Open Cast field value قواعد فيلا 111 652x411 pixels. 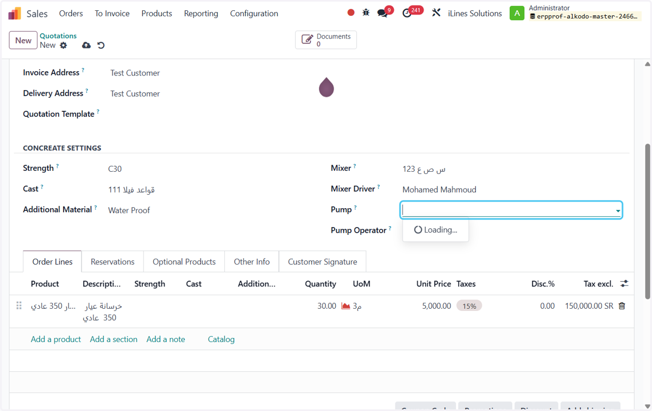click(131, 189)
